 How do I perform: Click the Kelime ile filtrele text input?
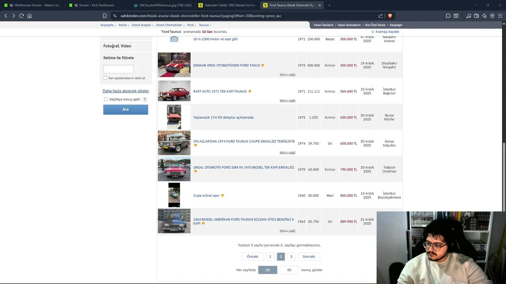[x=119, y=69]
